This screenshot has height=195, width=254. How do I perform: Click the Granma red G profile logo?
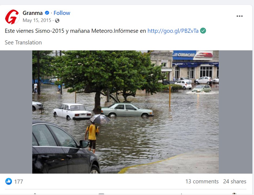pos(12,17)
